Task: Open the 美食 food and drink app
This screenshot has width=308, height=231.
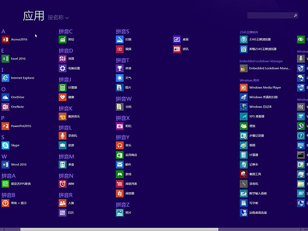Action: [66, 165]
